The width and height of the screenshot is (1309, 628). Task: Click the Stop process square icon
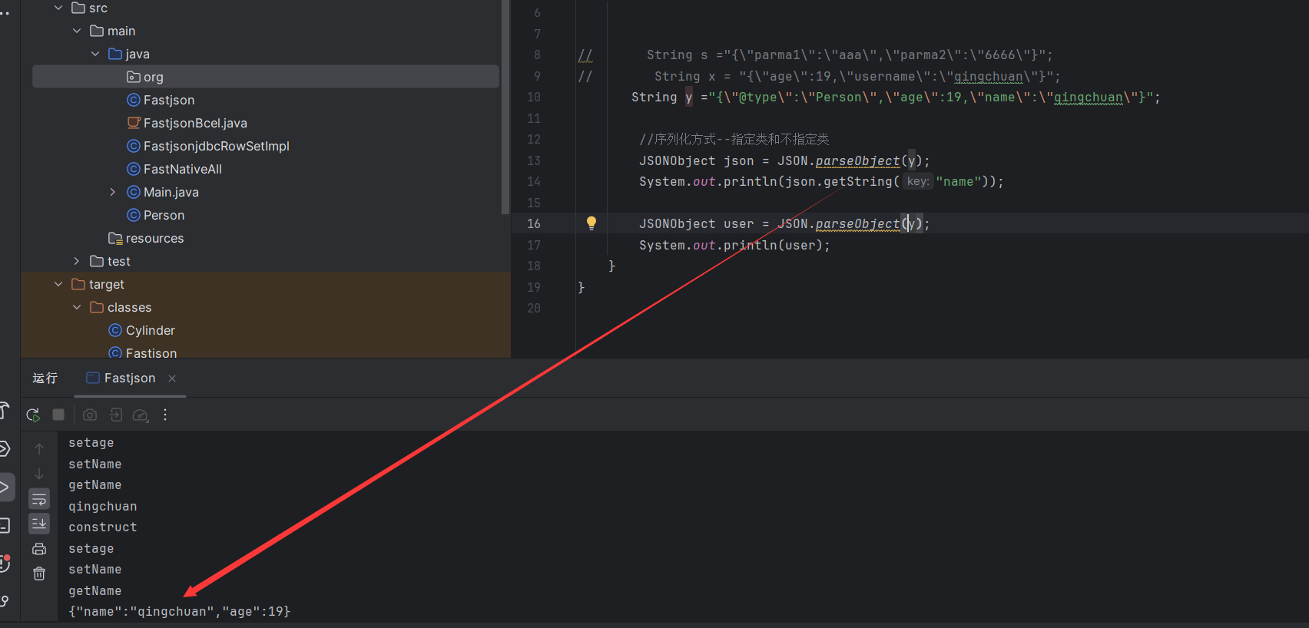pyautogui.click(x=58, y=415)
